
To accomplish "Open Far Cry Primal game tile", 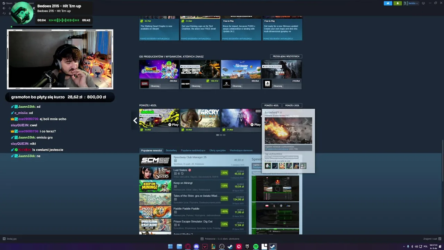I will click(x=200, y=120).
